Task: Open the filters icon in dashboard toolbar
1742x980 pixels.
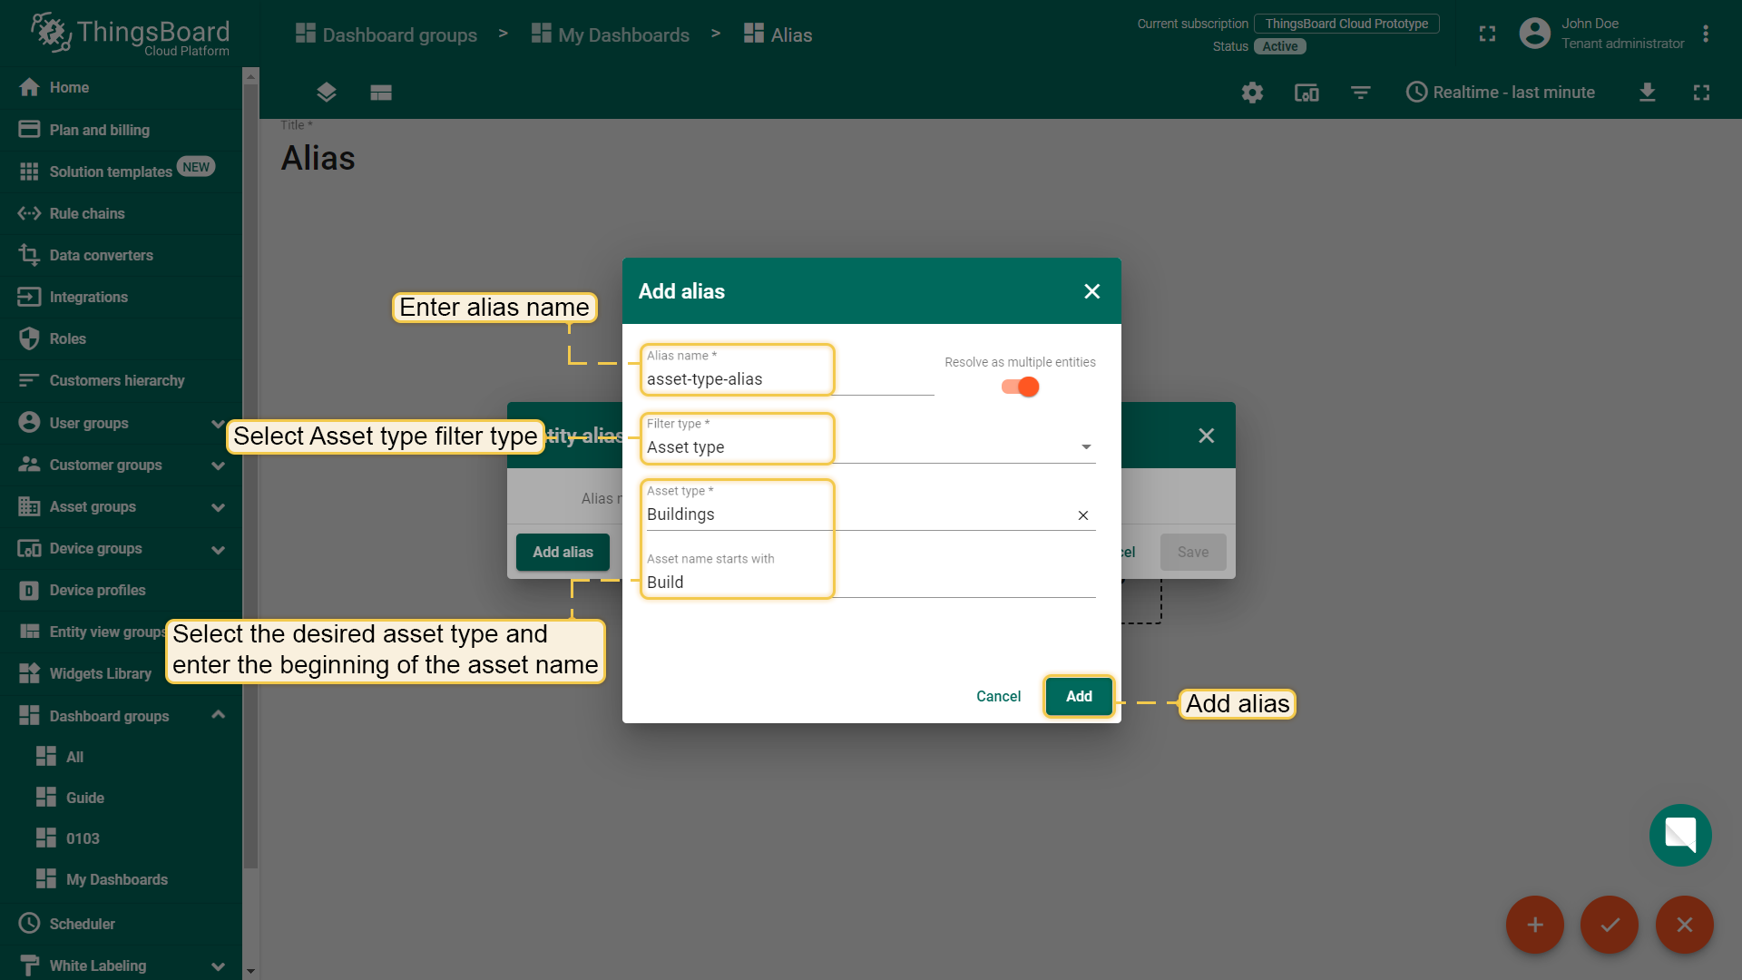Action: (1360, 93)
